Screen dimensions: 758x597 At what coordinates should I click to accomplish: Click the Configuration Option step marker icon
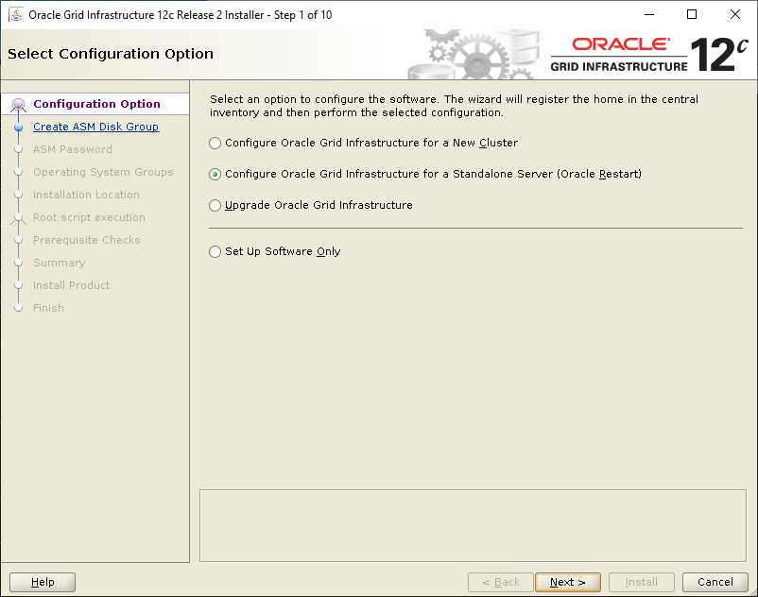coord(18,104)
